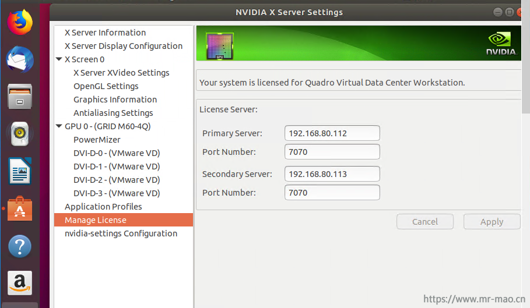This screenshot has width=530, height=308.
Task: Click the Secondary Server: label
Action: pyautogui.click(x=237, y=174)
